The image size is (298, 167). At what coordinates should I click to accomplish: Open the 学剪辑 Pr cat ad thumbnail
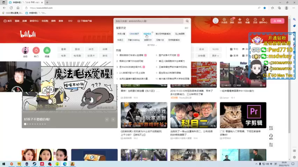(x=243, y=115)
